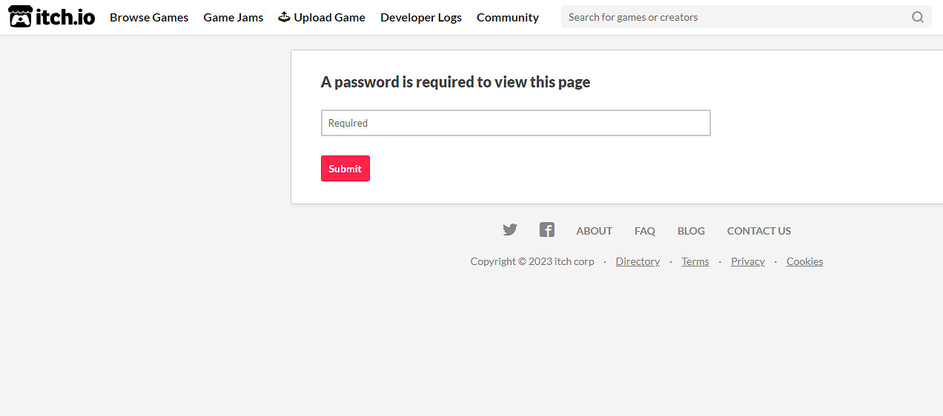
Task: Visit the ABOUT footer link
Action: pyautogui.click(x=594, y=231)
